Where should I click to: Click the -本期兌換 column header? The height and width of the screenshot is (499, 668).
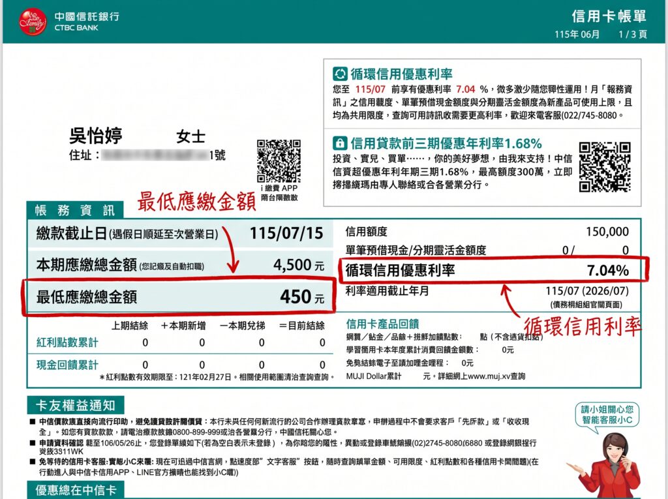tap(242, 325)
